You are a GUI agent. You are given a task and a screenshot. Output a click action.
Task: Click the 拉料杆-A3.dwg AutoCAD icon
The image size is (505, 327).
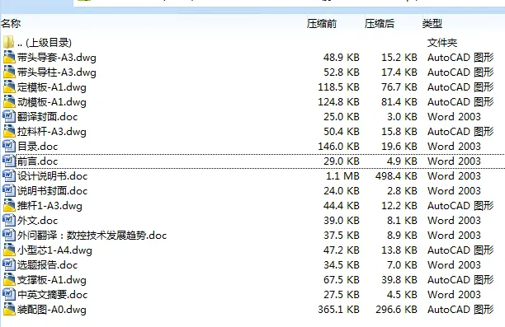9,131
